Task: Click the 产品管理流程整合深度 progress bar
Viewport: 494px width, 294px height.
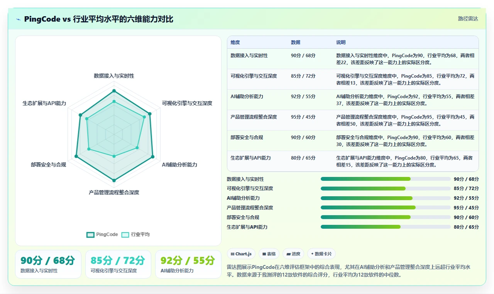Action: click(386, 207)
